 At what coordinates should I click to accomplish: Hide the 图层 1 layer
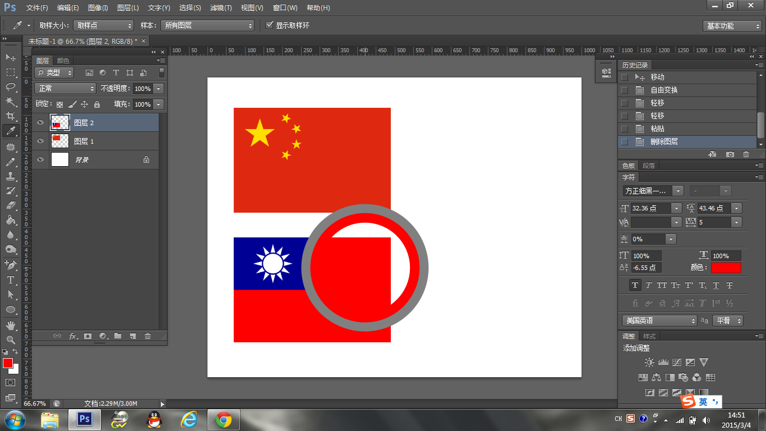(40, 141)
